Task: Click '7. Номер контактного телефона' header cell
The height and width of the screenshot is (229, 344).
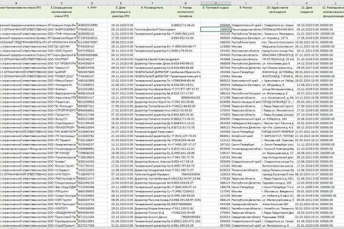Action: click(x=185, y=12)
